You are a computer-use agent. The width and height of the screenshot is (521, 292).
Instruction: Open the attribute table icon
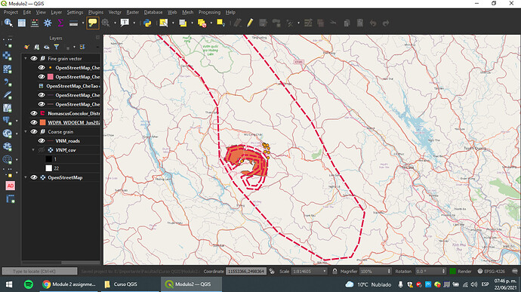pyautogui.click(x=22, y=23)
